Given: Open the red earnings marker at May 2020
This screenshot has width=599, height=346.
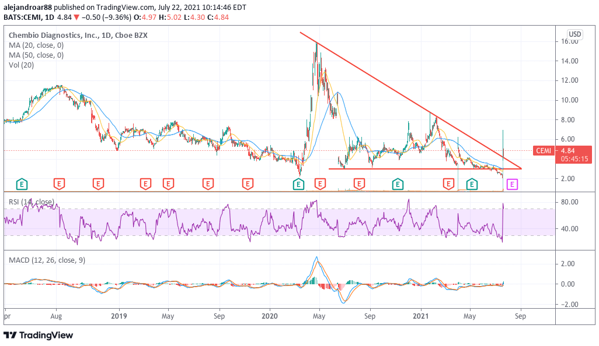Looking at the screenshot, I should click(x=320, y=185).
